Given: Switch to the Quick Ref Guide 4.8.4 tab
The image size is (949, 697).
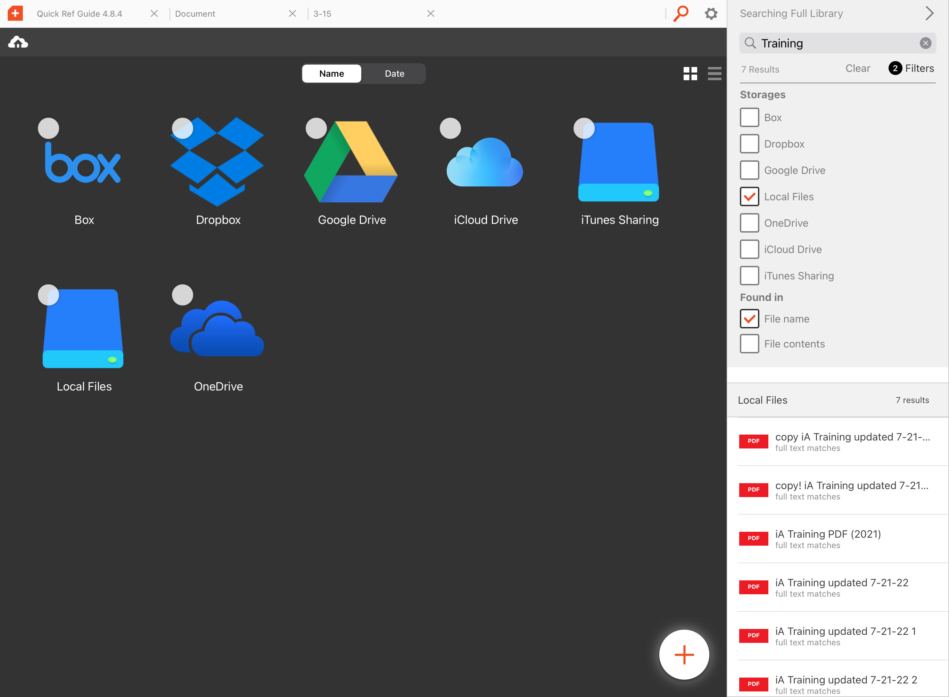Looking at the screenshot, I should [79, 14].
